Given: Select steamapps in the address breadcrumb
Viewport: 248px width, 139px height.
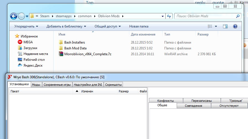Looking at the screenshot, I should pos(64,16).
